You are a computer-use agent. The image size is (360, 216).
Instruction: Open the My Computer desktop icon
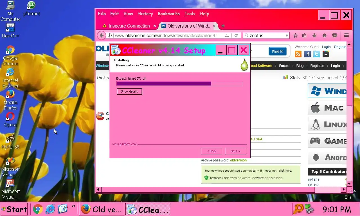click(10, 11)
